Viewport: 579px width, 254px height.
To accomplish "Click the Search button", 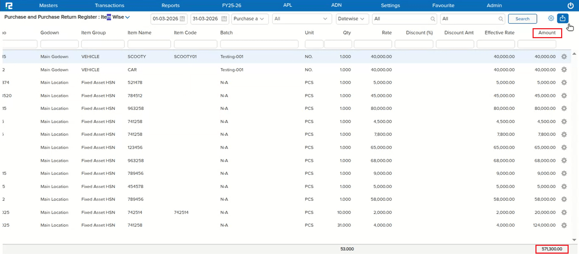I will [x=522, y=19].
